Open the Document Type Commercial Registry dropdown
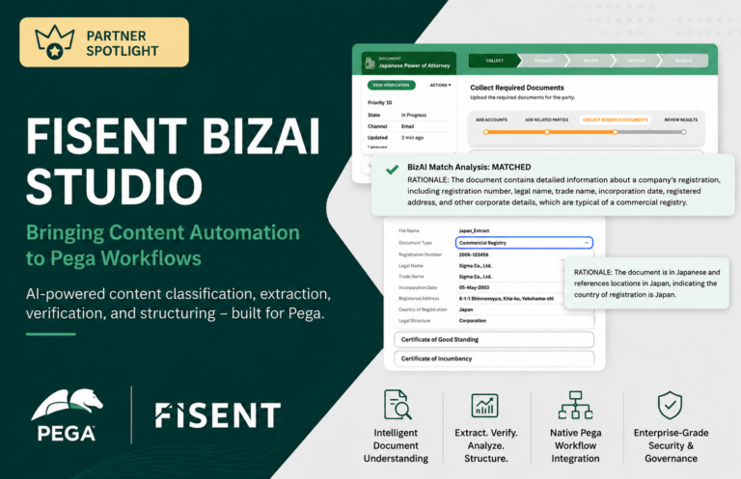Screen dimensions: 741x479 coord(524,243)
